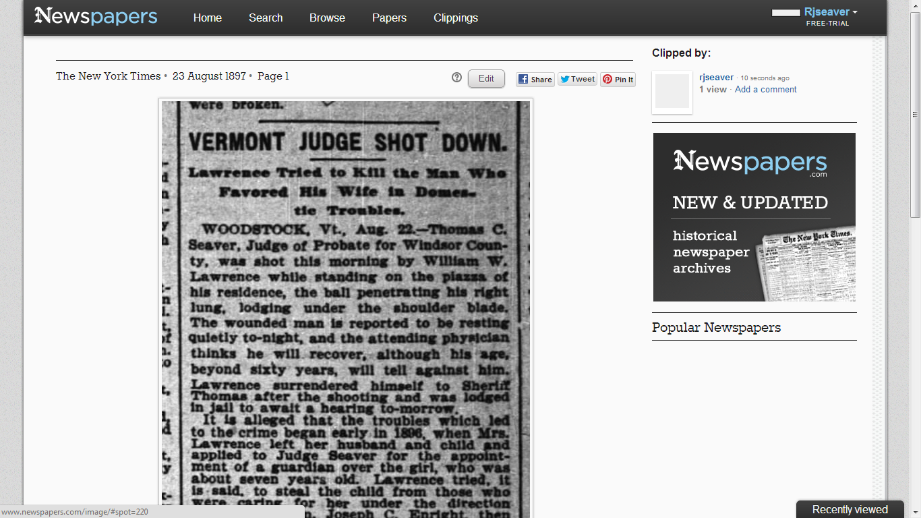Open the Search menu item
Screen dimensions: 921x518
pos(266,18)
